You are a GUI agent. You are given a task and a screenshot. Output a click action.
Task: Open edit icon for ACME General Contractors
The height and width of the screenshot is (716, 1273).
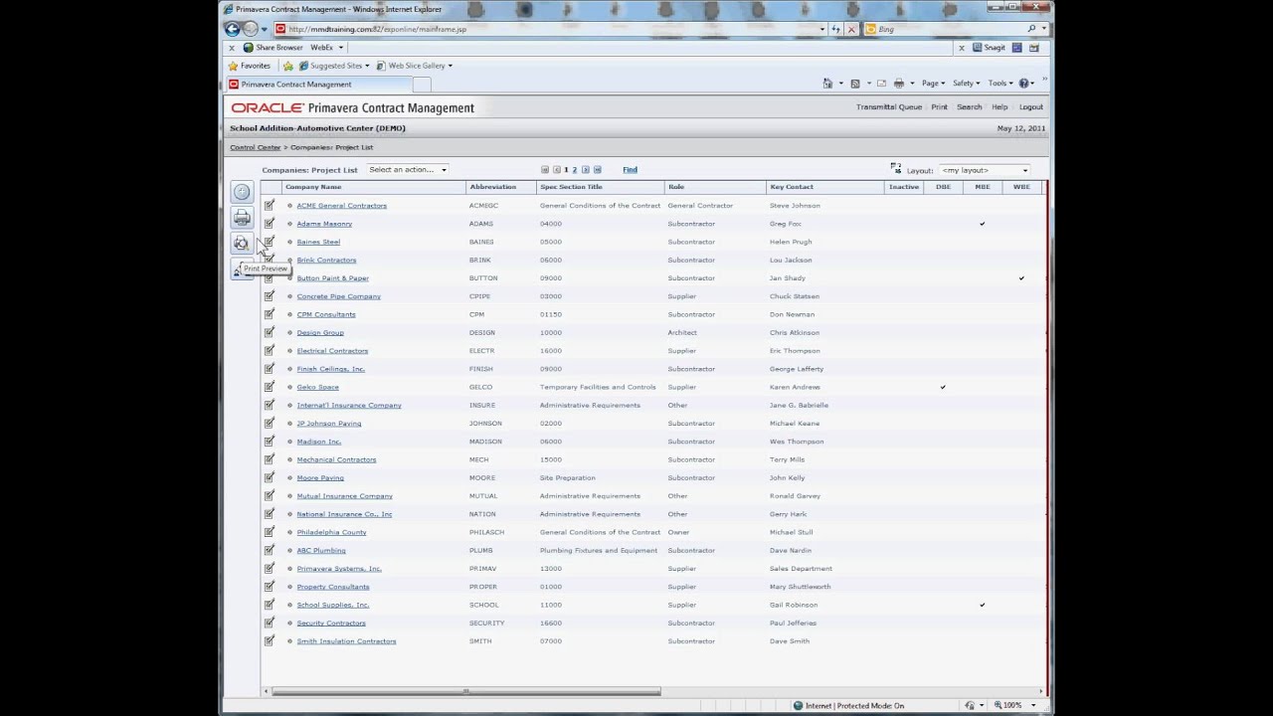tap(269, 206)
